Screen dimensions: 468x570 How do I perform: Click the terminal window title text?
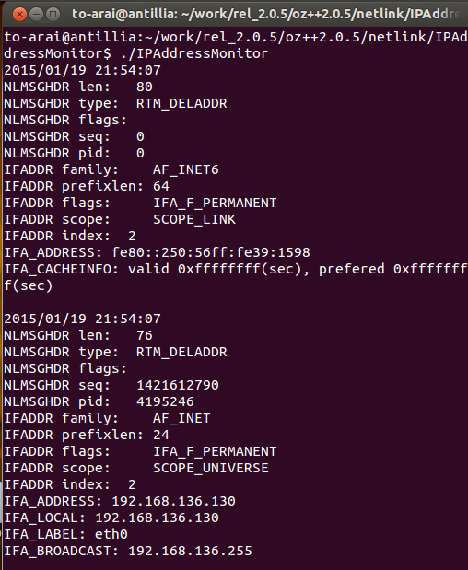click(266, 14)
